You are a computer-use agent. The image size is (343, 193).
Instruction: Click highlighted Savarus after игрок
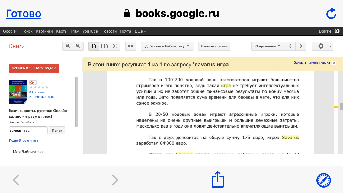290,138
